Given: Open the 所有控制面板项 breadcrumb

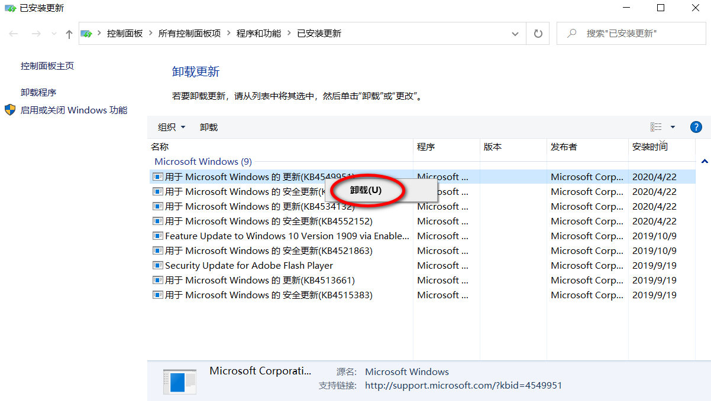Looking at the screenshot, I should click(x=189, y=34).
